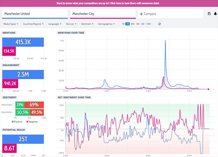The image size is (218, 157).
Task: Click the SENTIMENT section heading
Action: [x=10, y=97]
